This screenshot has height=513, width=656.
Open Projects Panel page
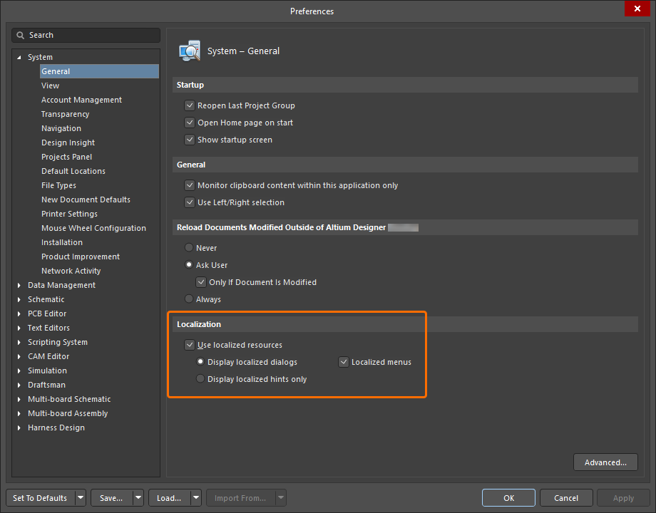coord(66,157)
